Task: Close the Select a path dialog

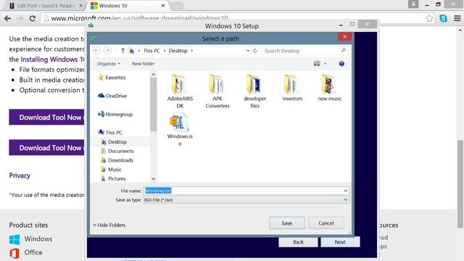Action: pos(345,37)
